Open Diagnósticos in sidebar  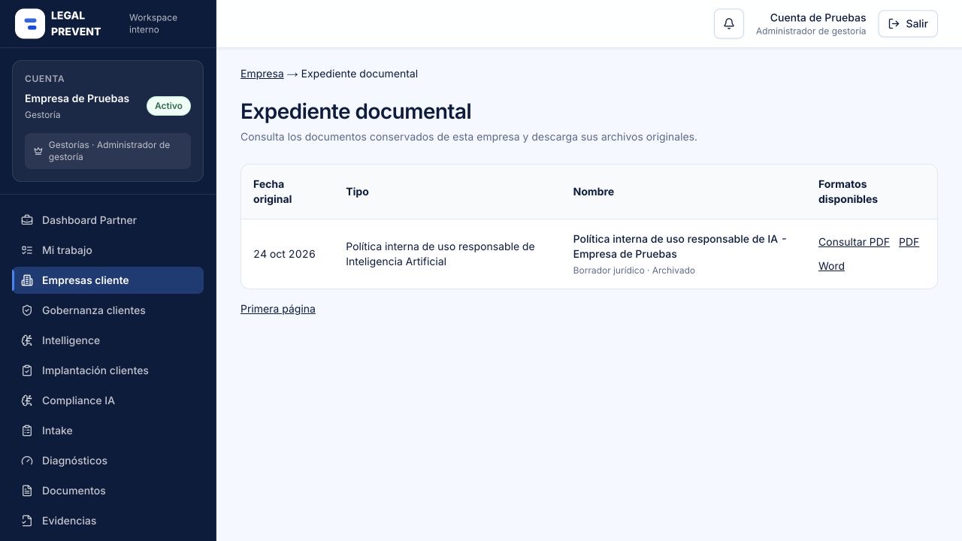108,461
